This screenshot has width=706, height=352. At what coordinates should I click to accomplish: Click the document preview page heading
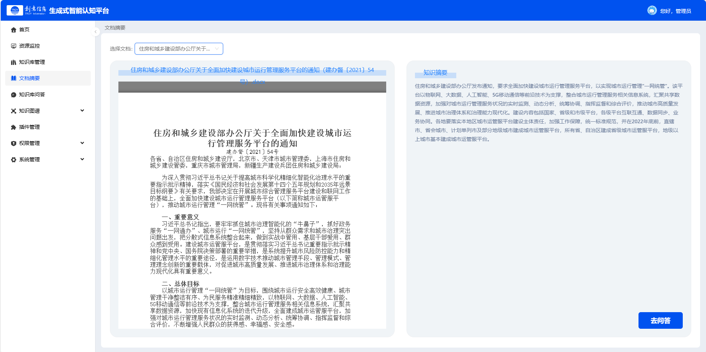tap(252, 138)
